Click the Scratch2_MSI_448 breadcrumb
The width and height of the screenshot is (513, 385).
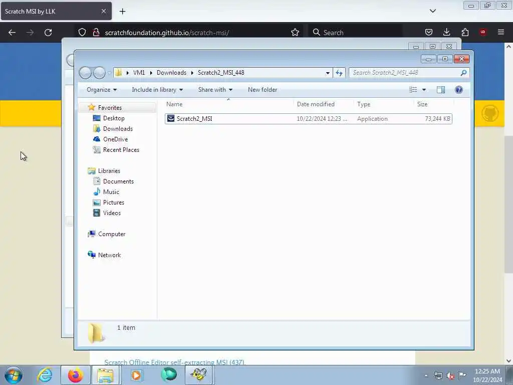(x=221, y=73)
